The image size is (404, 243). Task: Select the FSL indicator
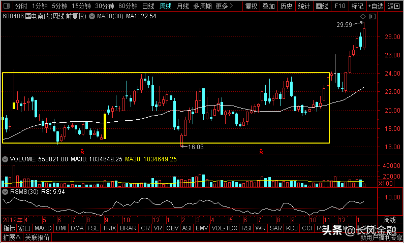[x=93, y=228]
